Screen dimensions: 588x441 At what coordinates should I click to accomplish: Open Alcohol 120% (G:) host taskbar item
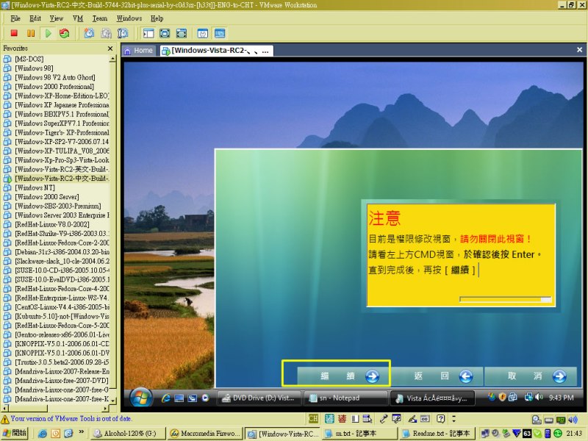coord(128,434)
